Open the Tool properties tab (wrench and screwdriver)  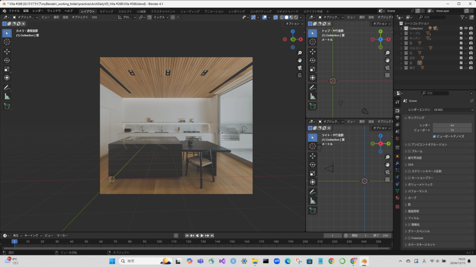pyautogui.click(x=397, y=102)
